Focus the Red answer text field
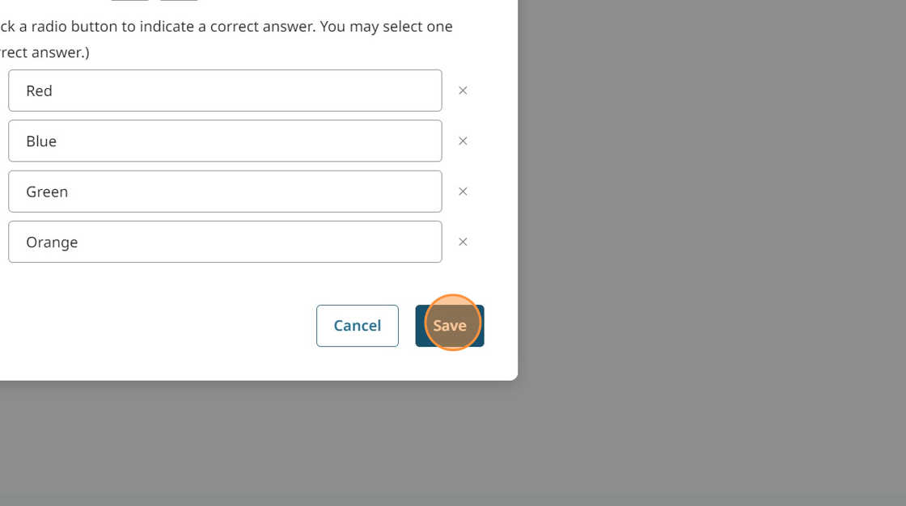Image resolution: width=906 pixels, height=506 pixels. (x=225, y=91)
